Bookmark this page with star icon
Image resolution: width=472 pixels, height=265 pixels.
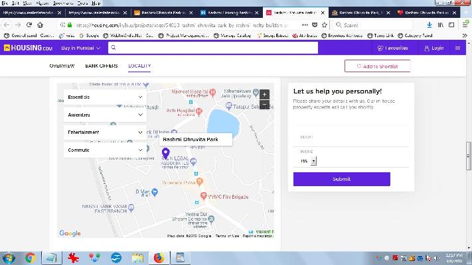[x=324, y=25]
